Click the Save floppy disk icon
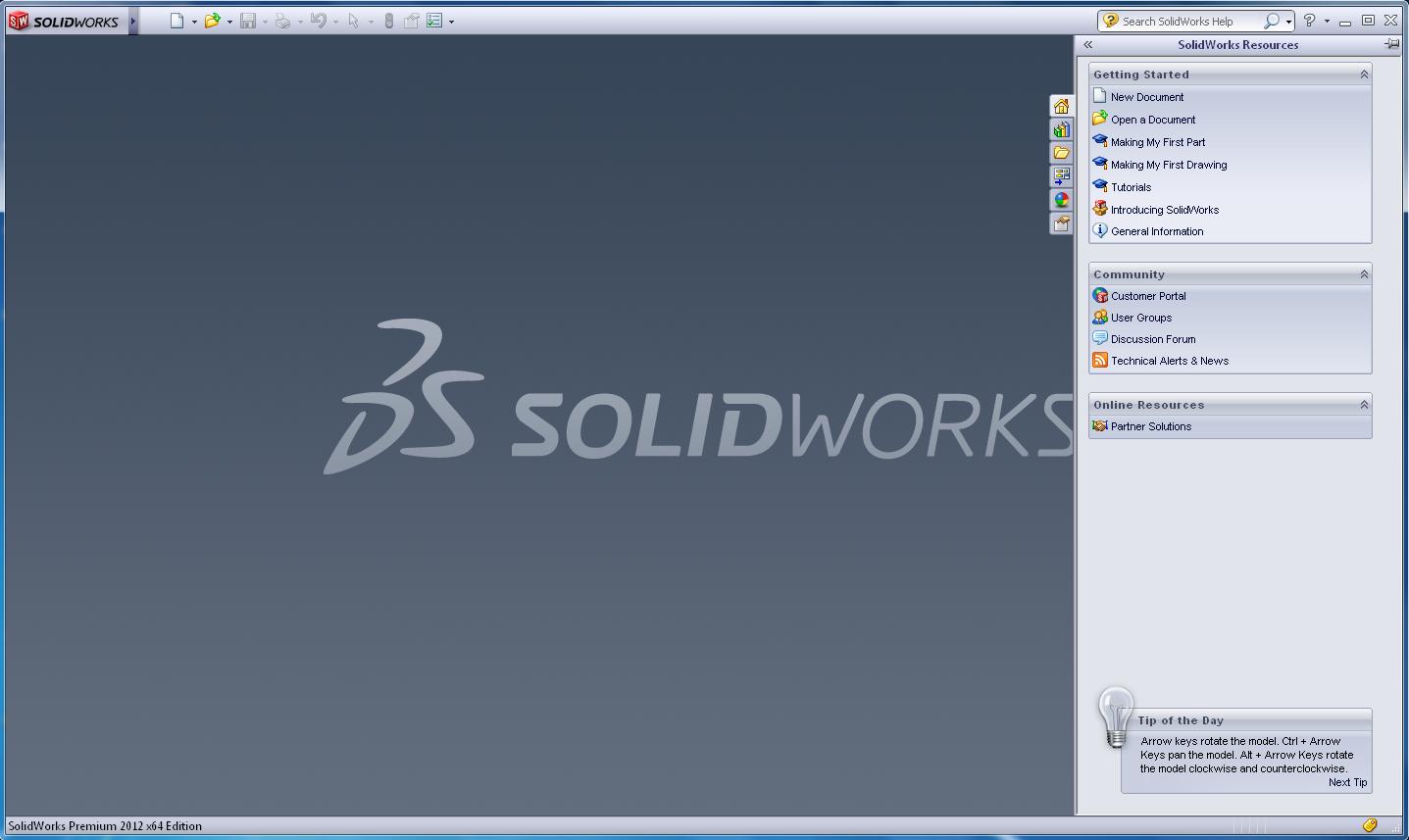The width and height of the screenshot is (1409, 840). tap(248, 21)
